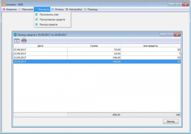
Task: Choose Поступление средств from dropdown menu
Action: pos(52,19)
